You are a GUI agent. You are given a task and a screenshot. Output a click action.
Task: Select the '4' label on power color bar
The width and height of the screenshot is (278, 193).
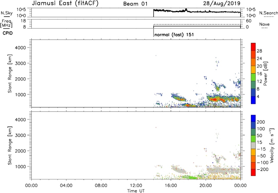point(258,96)
